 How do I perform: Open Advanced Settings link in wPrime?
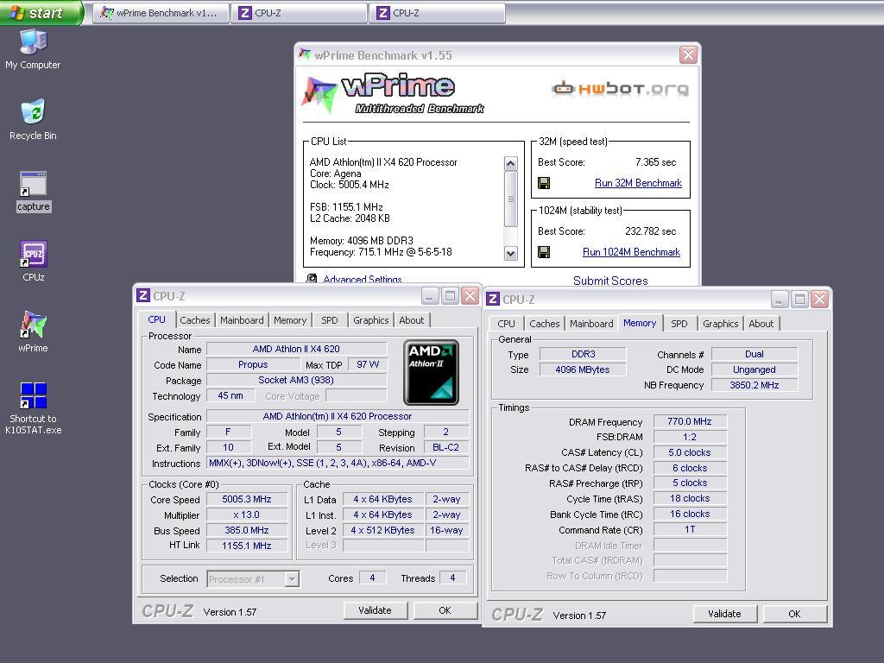tap(363, 279)
